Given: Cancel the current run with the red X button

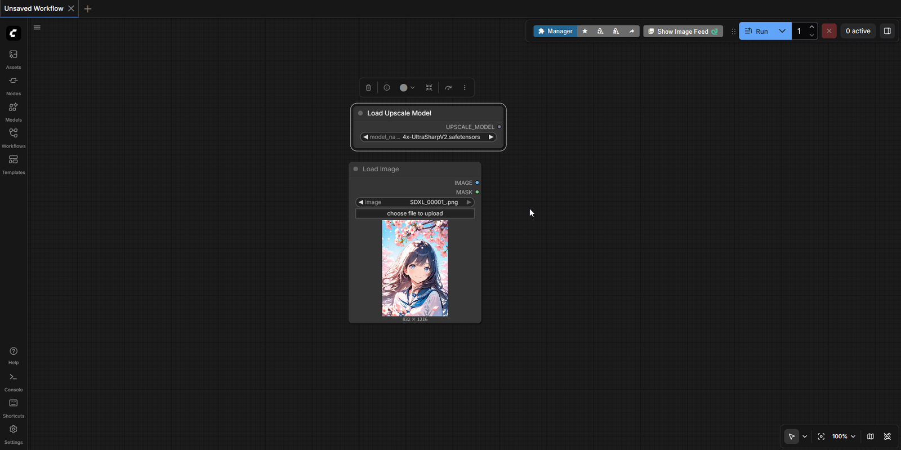Looking at the screenshot, I should pos(829,32).
